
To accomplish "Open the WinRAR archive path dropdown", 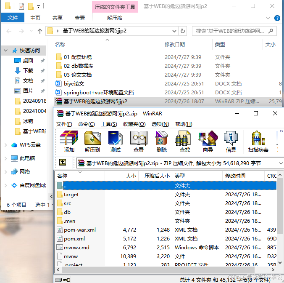I will point(281,163).
